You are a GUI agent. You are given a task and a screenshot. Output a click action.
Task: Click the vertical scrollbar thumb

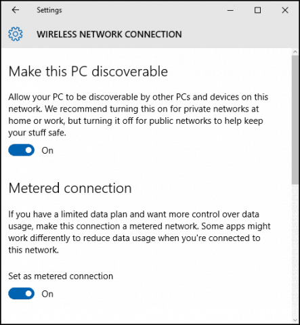[x=295, y=120]
